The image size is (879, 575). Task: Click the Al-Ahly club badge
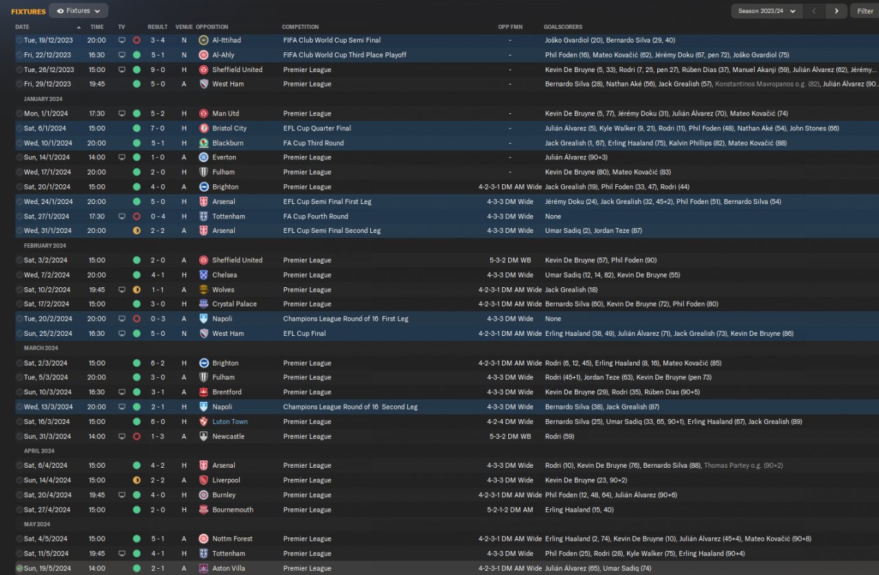[x=204, y=55]
